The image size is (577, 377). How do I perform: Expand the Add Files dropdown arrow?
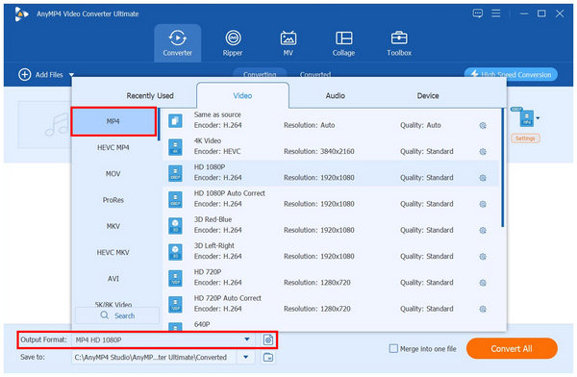pyautogui.click(x=71, y=75)
